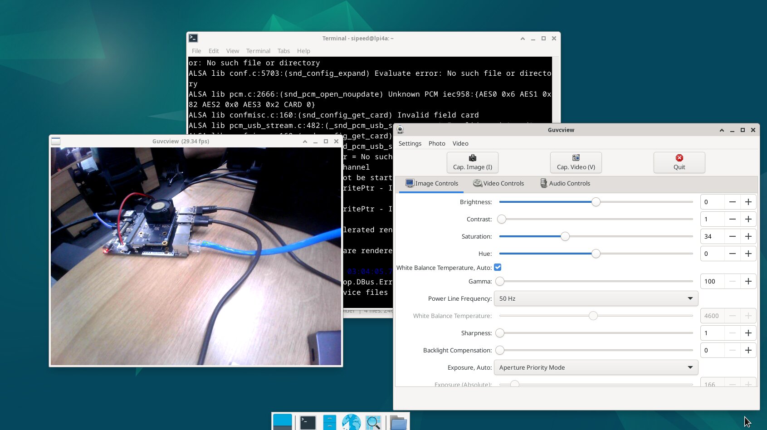Open the Terminal window's Help menu

pos(303,51)
